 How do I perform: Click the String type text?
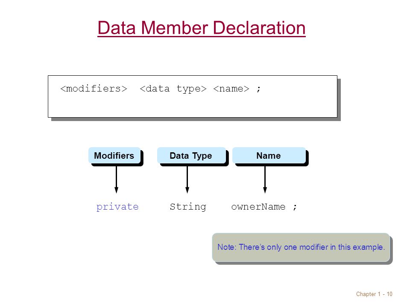point(188,207)
